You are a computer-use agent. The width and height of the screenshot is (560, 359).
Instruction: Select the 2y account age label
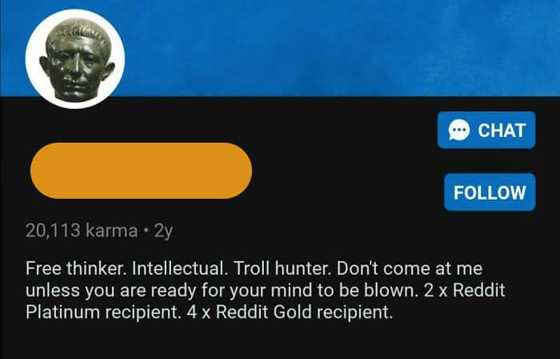pyautogui.click(x=163, y=232)
